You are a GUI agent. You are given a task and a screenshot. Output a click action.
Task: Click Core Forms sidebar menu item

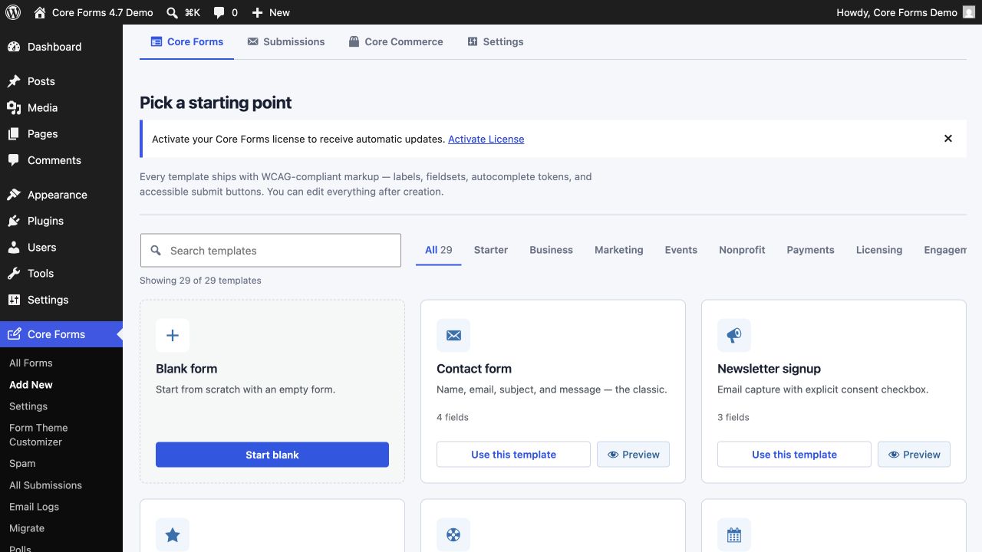pos(61,334)
